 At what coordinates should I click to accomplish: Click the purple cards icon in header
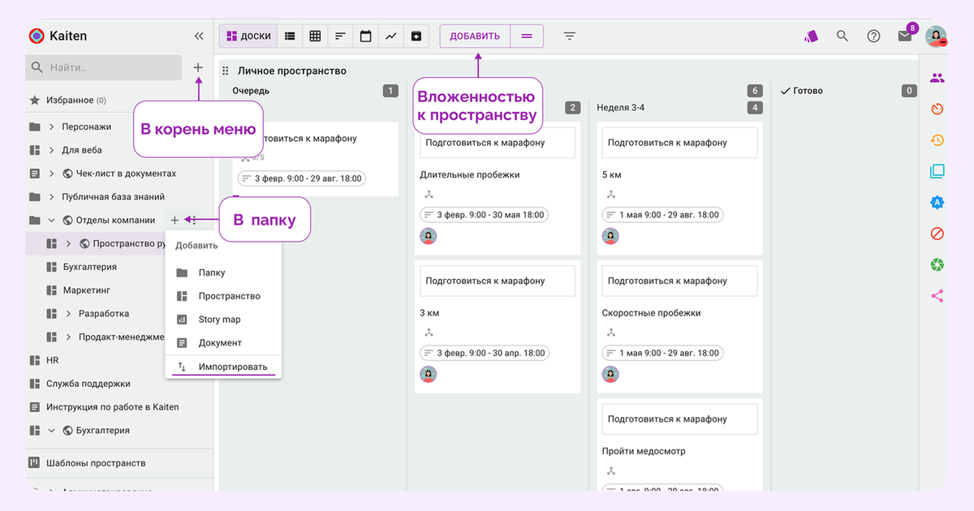point(811,36)
